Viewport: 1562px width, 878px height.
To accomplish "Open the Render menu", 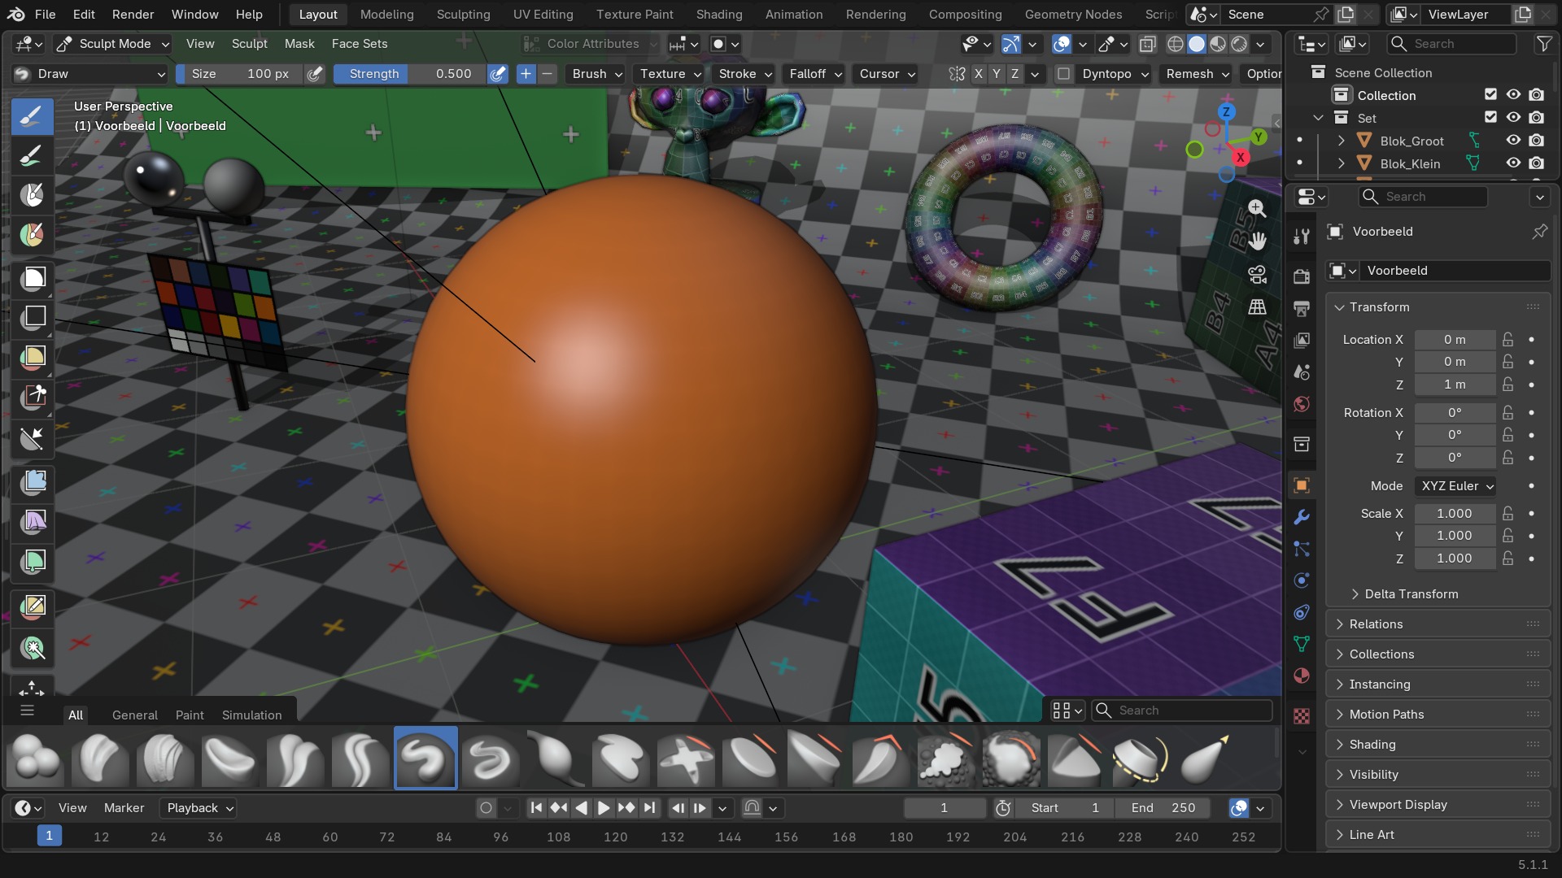I will click(x=133, y=15).
